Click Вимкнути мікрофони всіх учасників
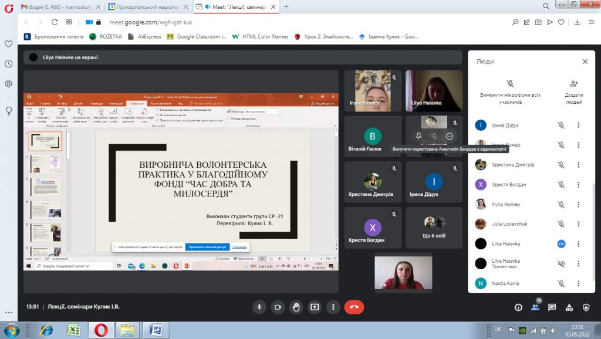Image resolution: width=601 pixels, height=339 pixels. click(x=510, y=90)
